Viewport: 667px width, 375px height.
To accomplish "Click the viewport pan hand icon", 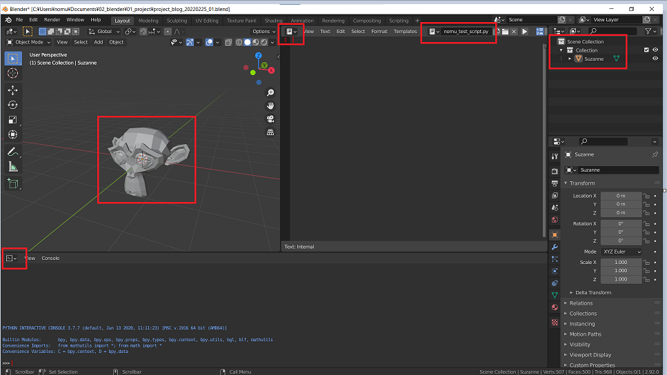I will point(270,106).
